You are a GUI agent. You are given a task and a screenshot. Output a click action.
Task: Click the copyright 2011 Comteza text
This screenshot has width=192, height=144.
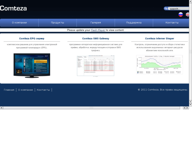coord(163,90)
